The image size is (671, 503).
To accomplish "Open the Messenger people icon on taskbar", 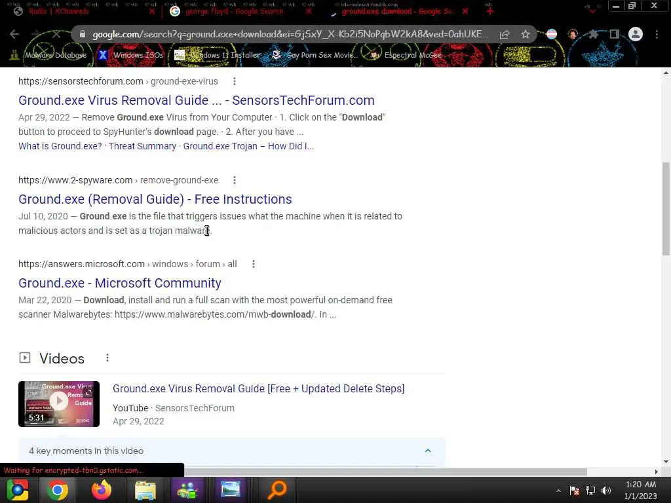I will (187, 490).
